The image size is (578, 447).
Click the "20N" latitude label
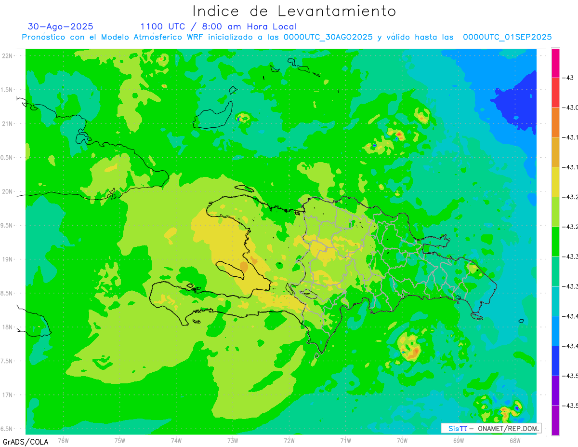coord(7,191)
